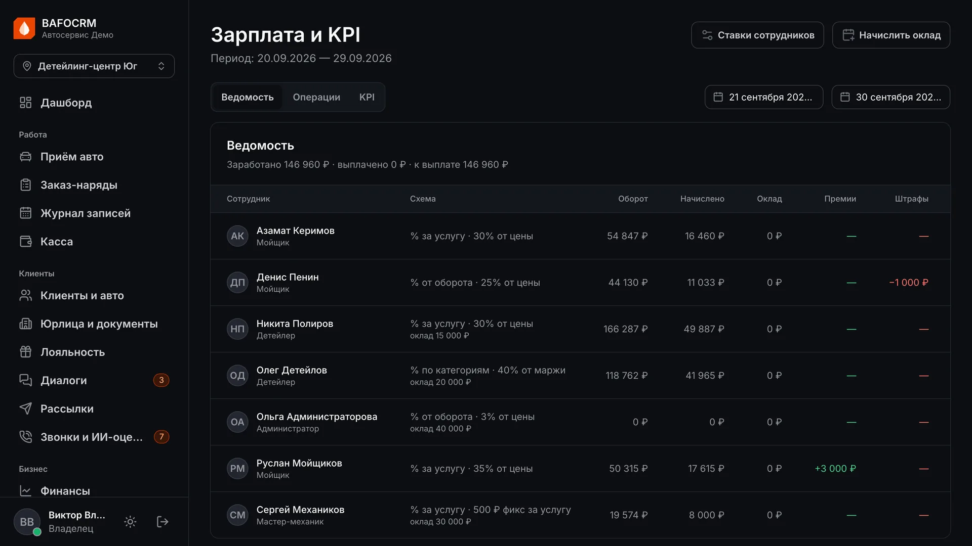Open the 21 сентября start date picker
Viewport: 972px width, 546px height.
764,97
